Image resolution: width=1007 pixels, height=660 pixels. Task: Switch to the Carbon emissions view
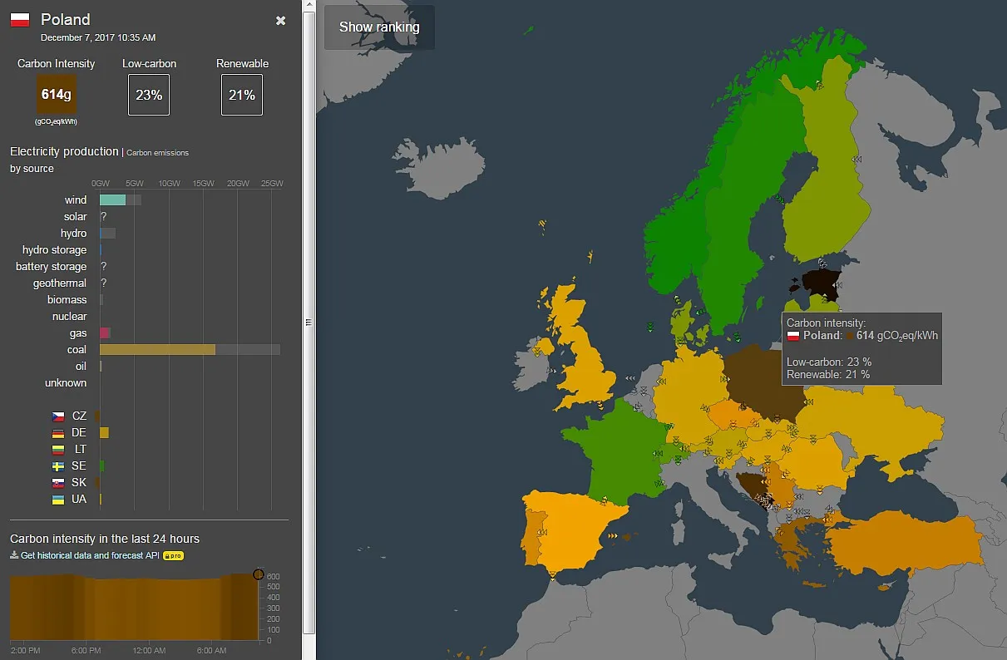coord(157,152)
